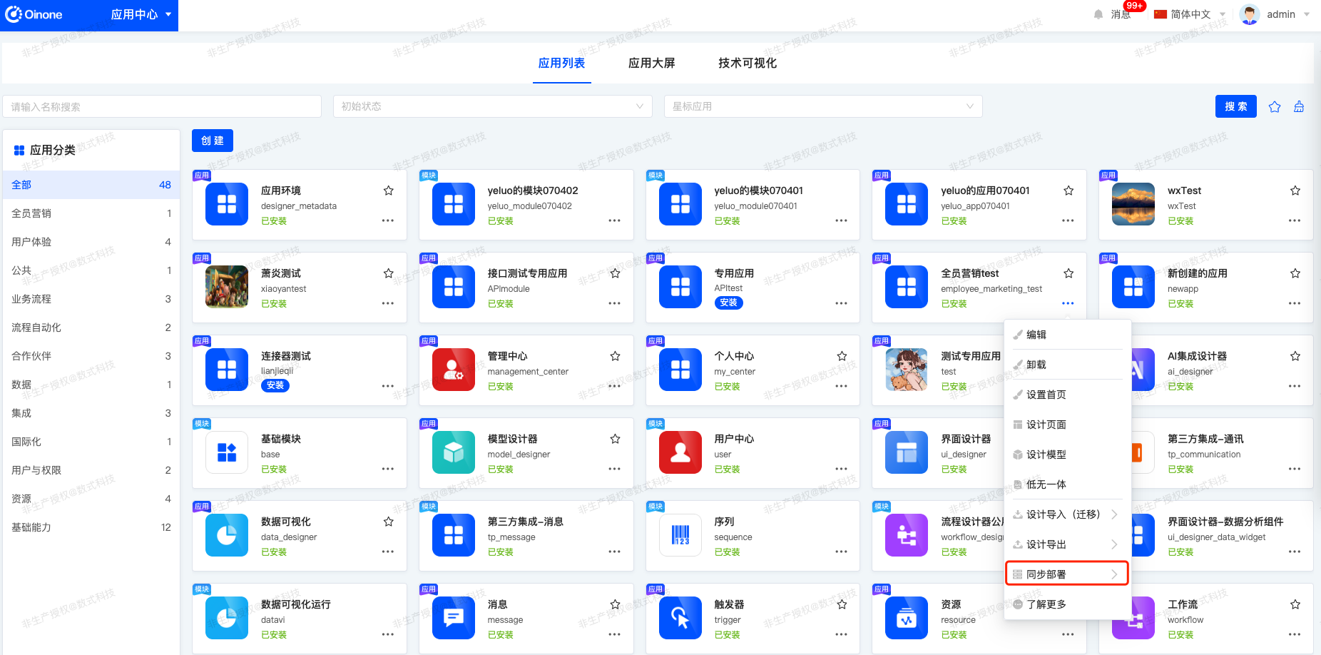The width and height of the screenshot is (1321, 655).
Task: Choose 设计模型 from the context menu
Action: coord(1068,455)
